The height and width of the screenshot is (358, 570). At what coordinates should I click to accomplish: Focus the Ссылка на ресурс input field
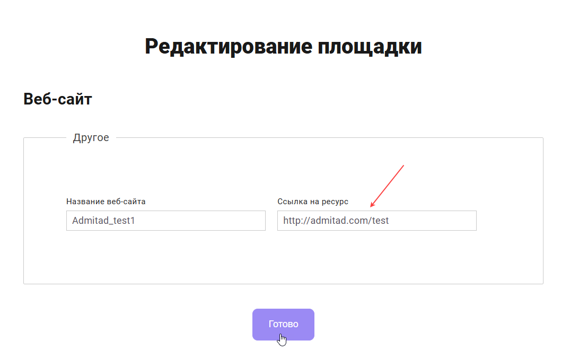pos(376,221)
